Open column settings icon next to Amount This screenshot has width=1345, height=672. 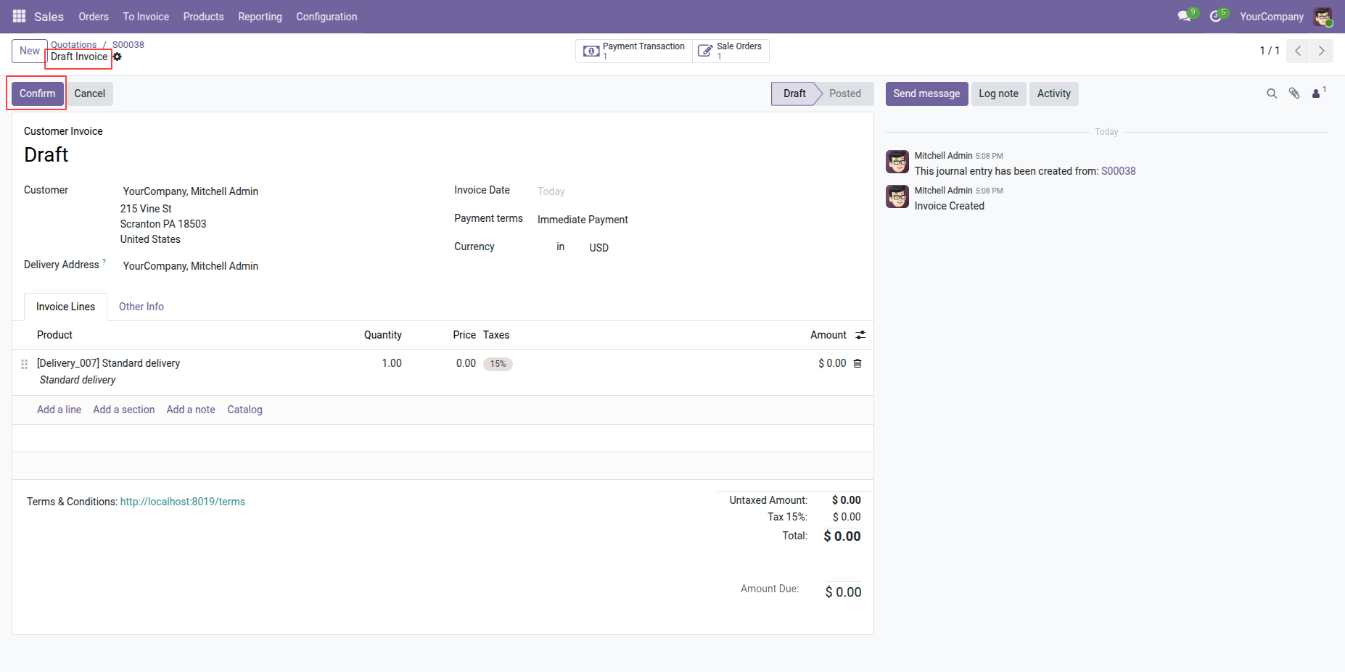click(x=860, y=335)
